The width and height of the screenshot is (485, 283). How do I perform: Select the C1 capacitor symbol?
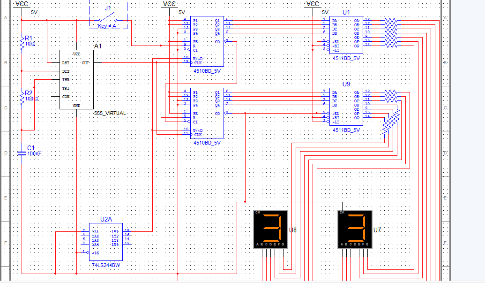[x=22, y=153]
